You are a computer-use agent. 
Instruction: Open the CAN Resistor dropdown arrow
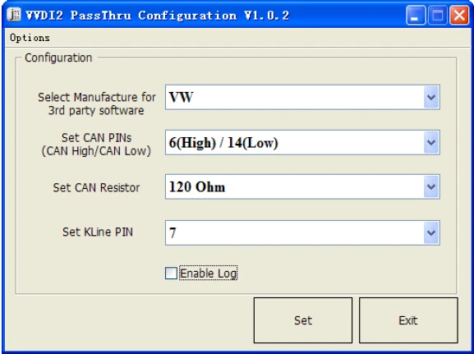tap(431, 186)
